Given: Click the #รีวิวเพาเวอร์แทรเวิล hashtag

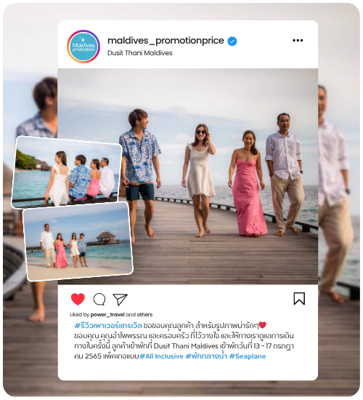Looking at the screenshot, I should tap(108, 326).
